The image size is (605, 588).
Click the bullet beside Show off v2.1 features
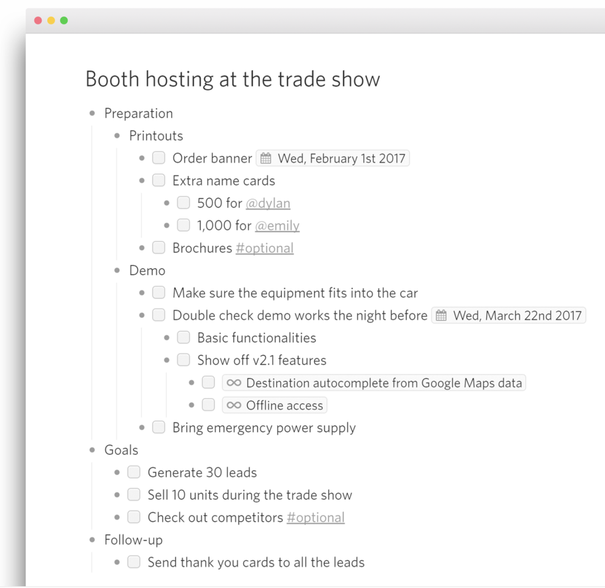(166, 361)
